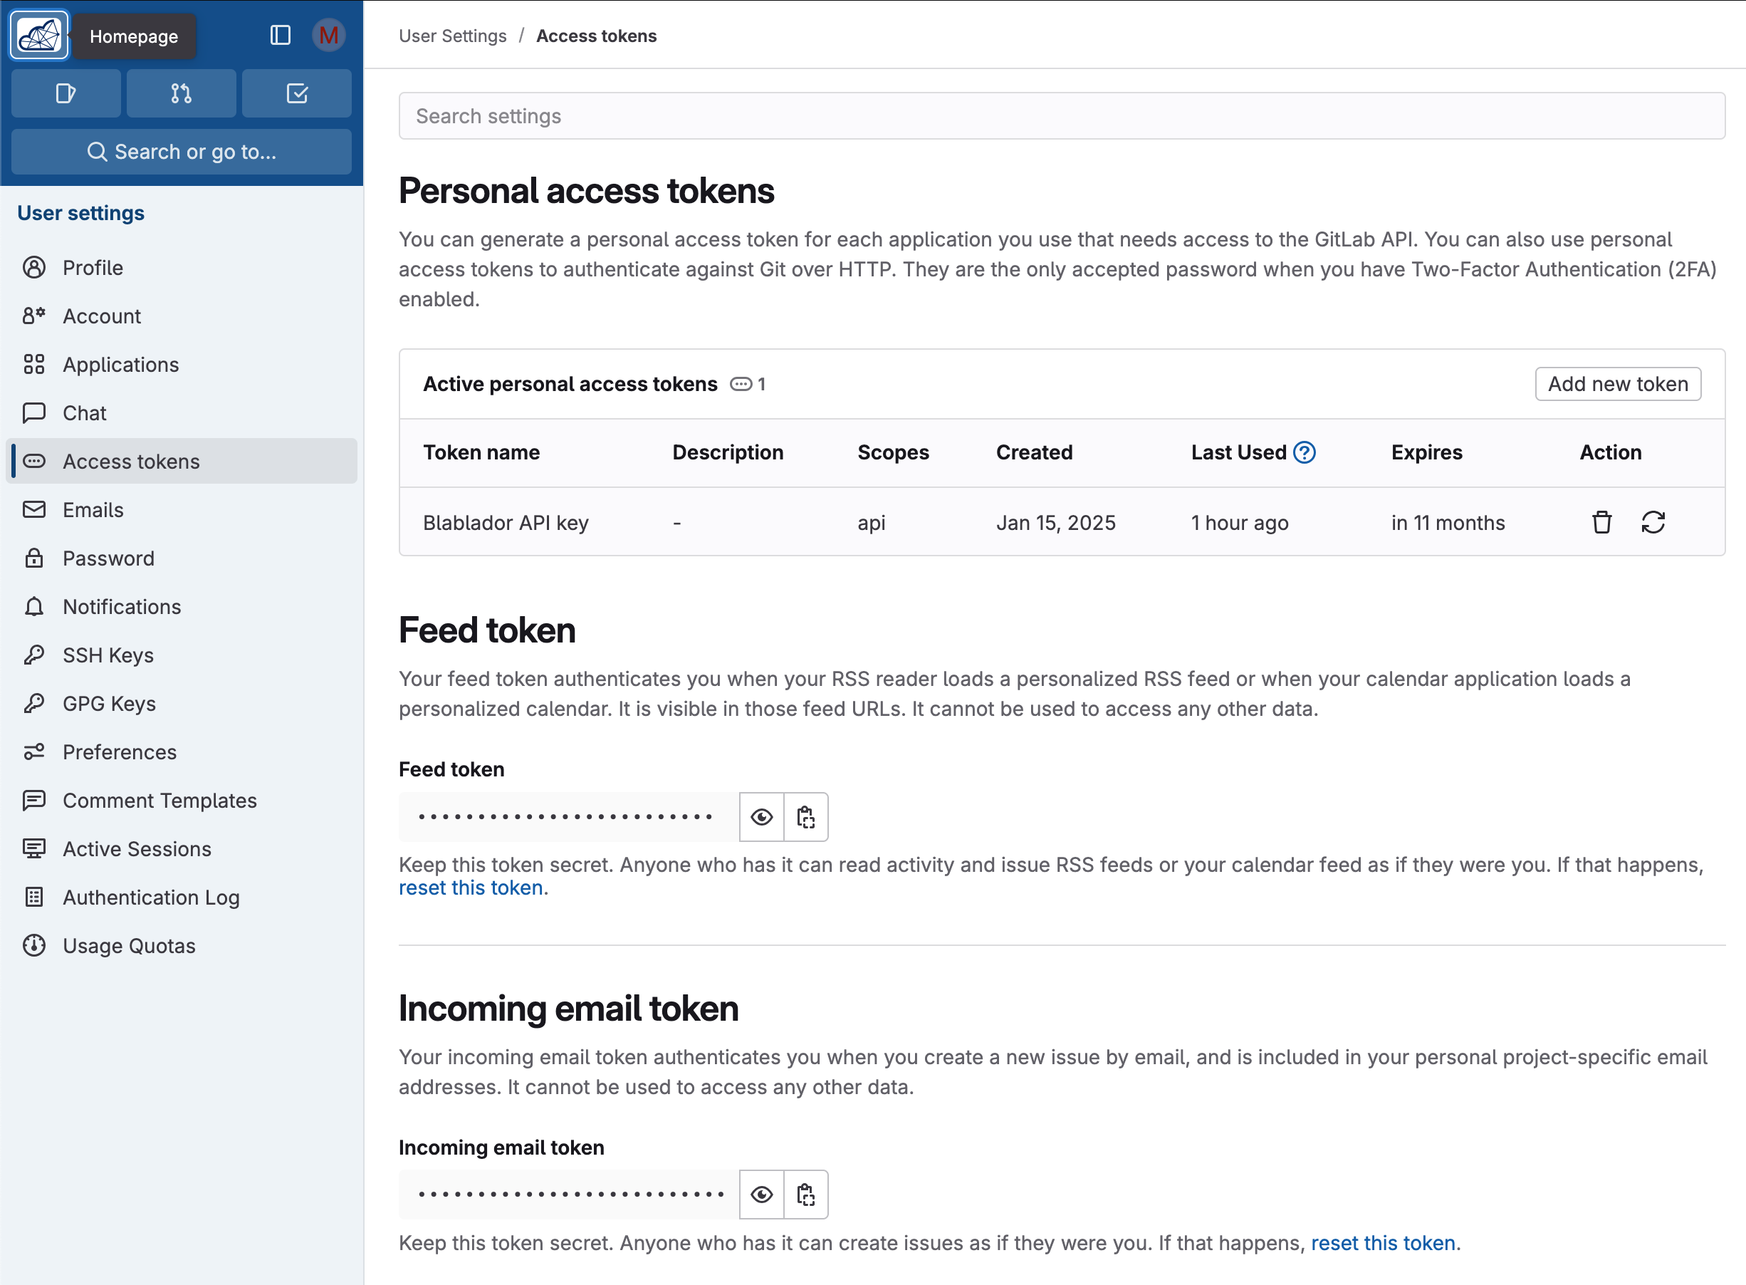Open the assigned issues icon

pyautogui.click(x=66, y=93)
